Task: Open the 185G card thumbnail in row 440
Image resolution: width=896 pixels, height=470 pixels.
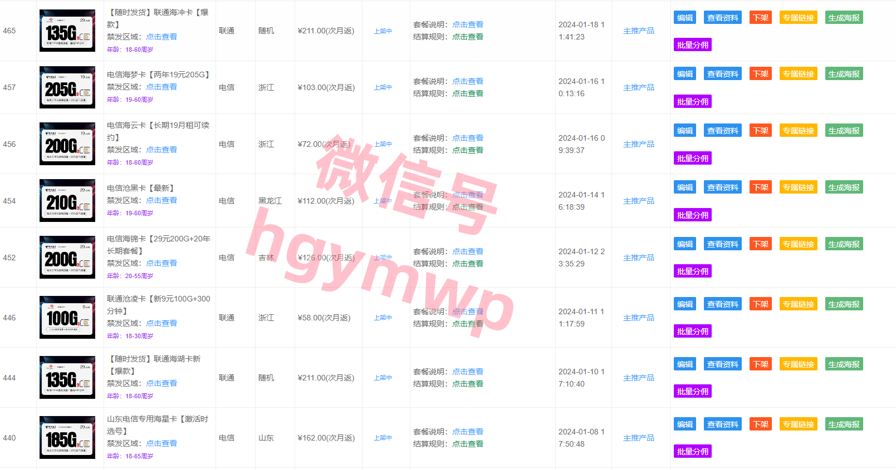Action: [x=67, y=438]
